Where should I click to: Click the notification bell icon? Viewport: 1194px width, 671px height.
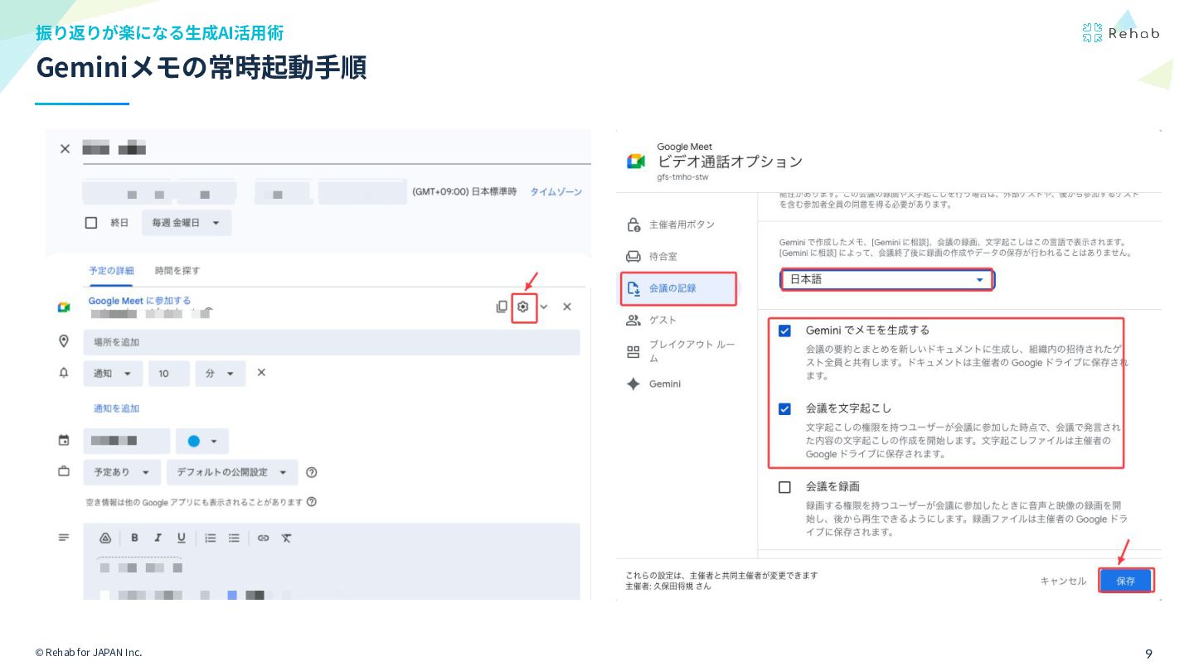coord(64,373)
